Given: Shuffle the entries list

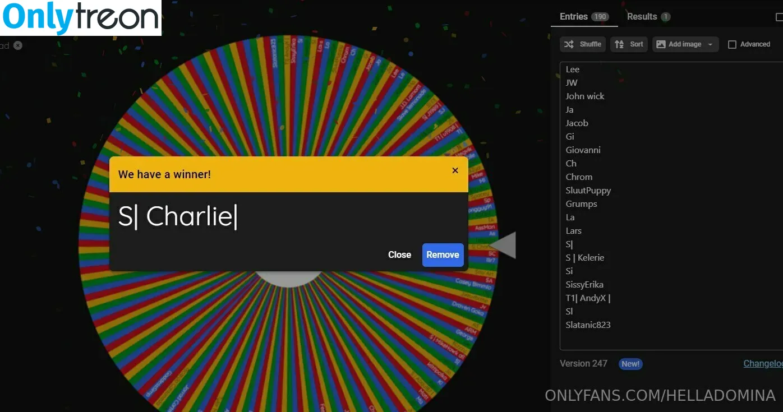Looking at the screenshot, I should click(x=583, y=44).
